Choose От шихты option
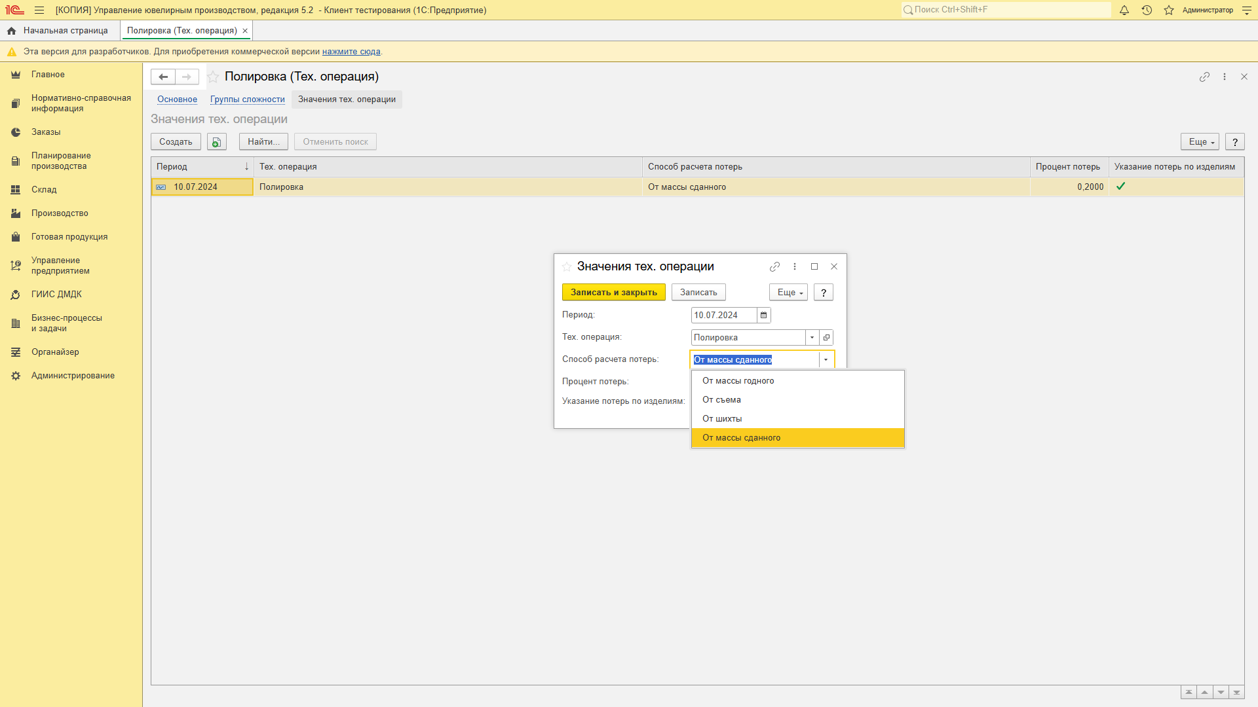 (x=797, y=419)
